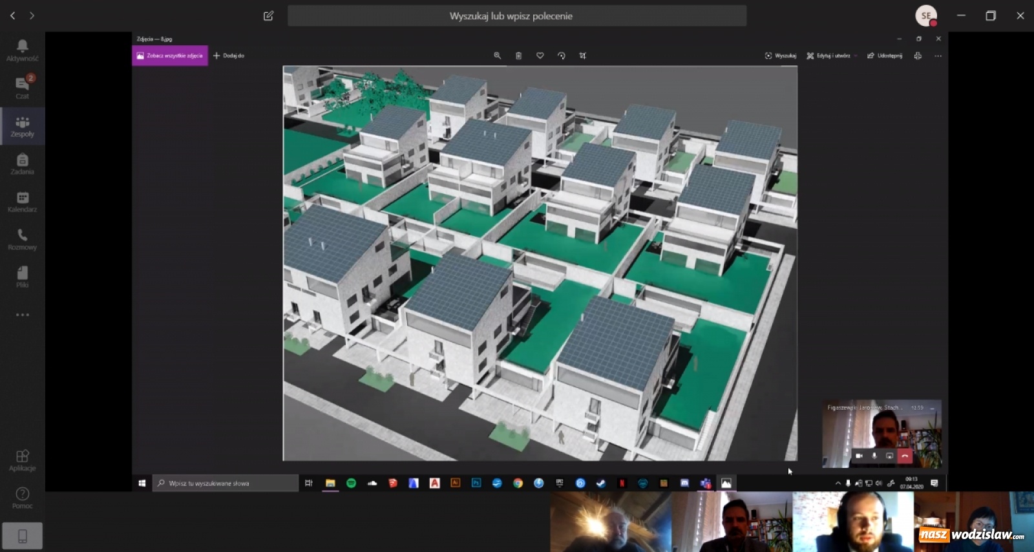This screenshot has height=552, width=1034.
Task: Click the 'Udostępnij' share button
Action: (885, 56)
